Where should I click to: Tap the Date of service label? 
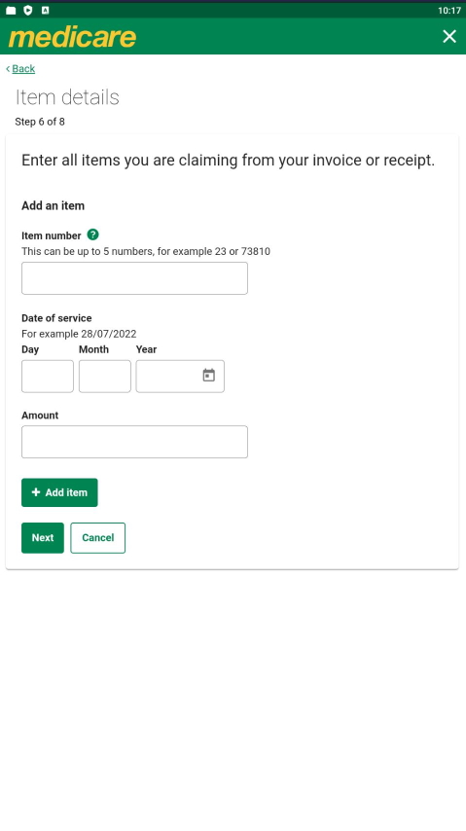(56, 318)
